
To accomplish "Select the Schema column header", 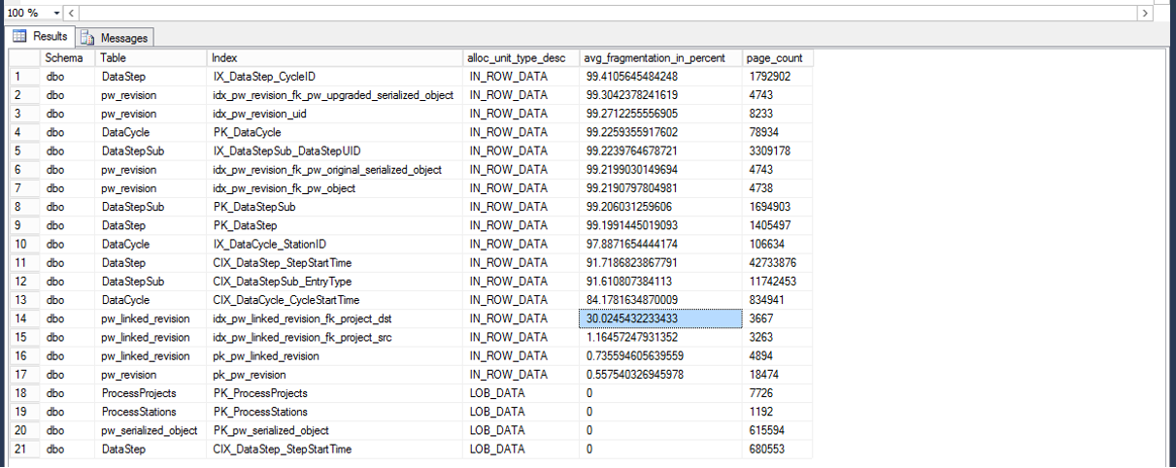I will point(69,58).
